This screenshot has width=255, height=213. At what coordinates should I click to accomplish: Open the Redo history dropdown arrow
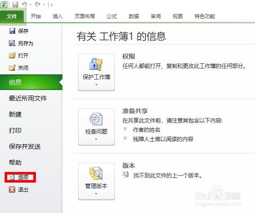44,5
